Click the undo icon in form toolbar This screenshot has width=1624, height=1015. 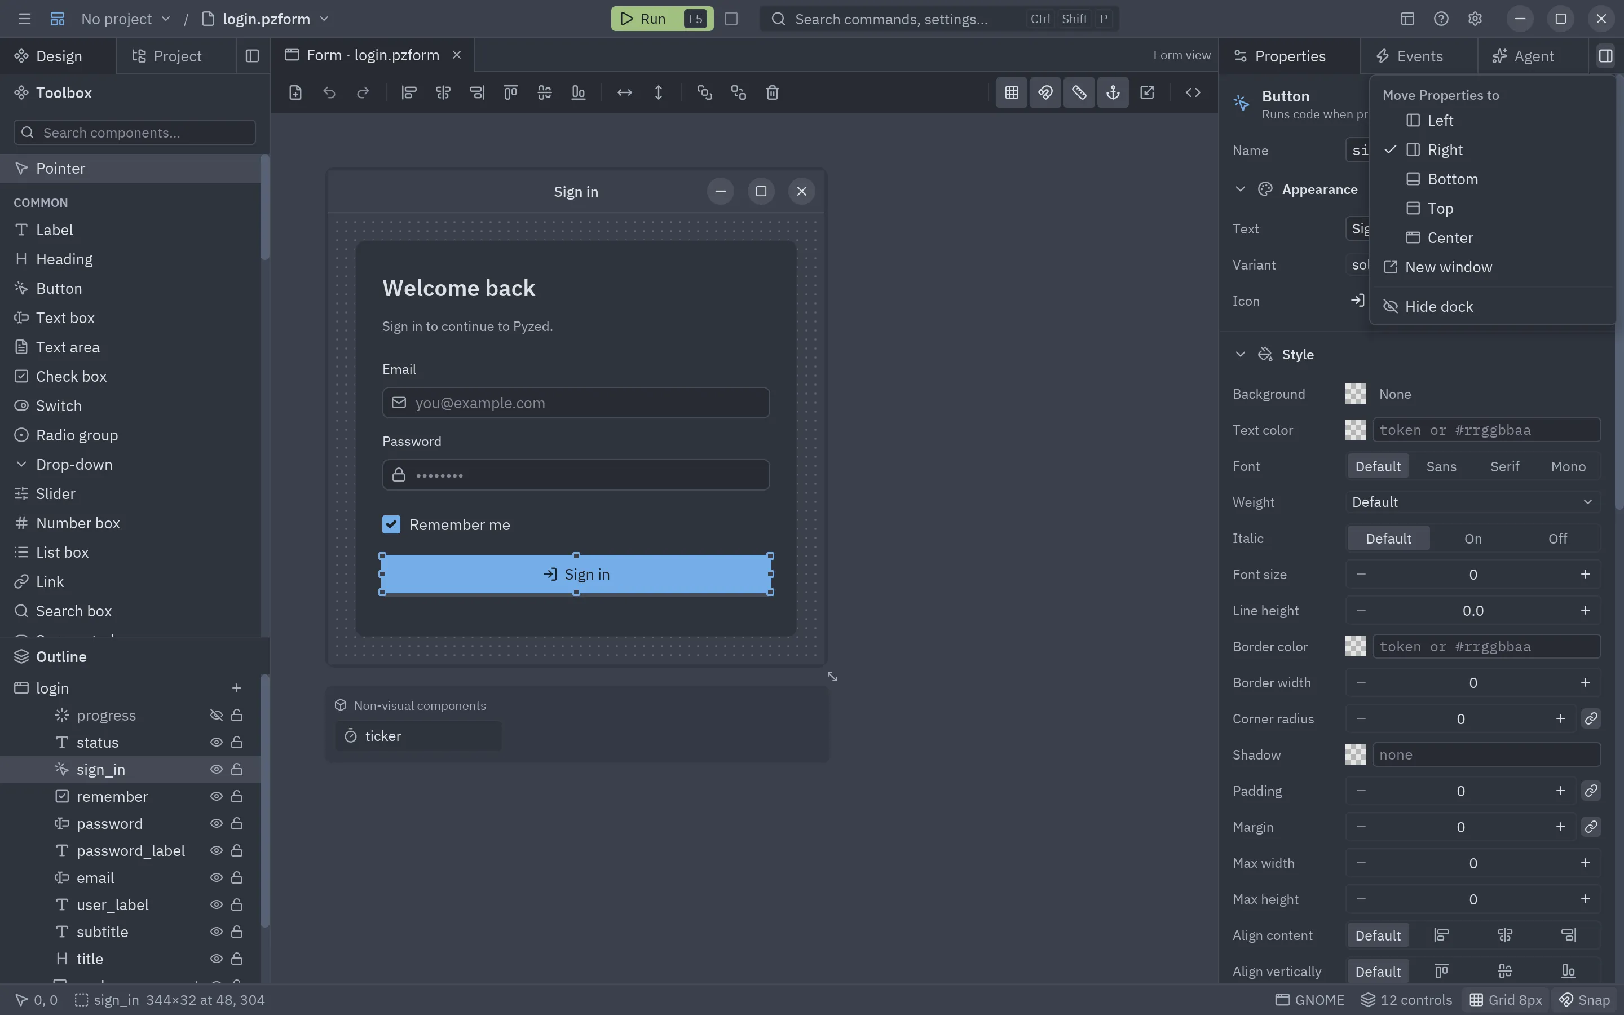tap(329, 92)
